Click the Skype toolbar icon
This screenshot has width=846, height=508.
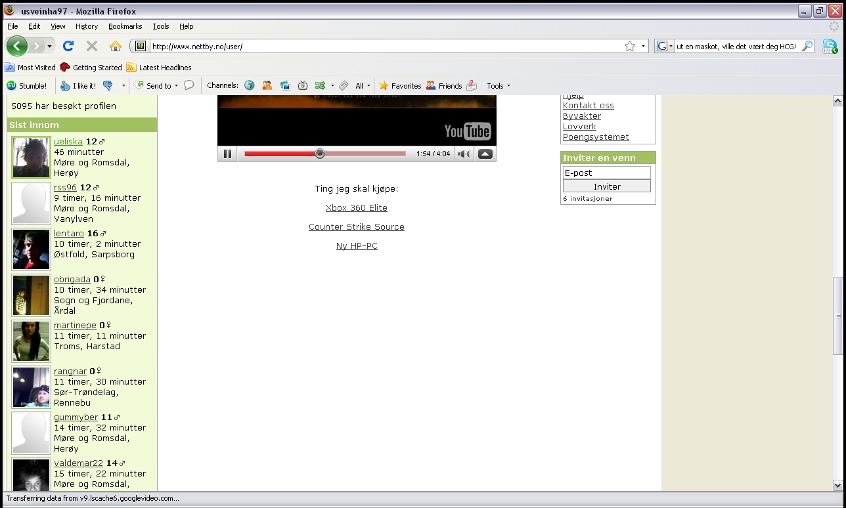click(830, 46)
